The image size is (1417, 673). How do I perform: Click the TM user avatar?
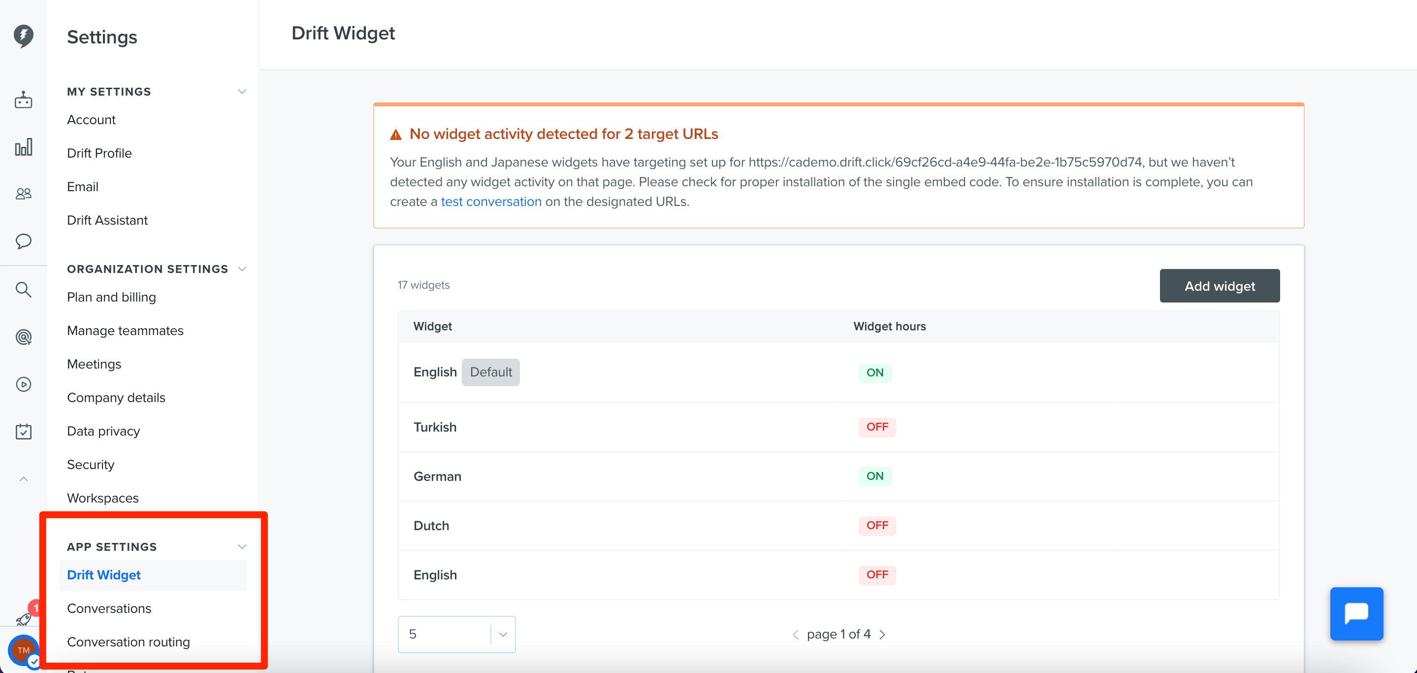pyautogui.click(x=23, y=650)
